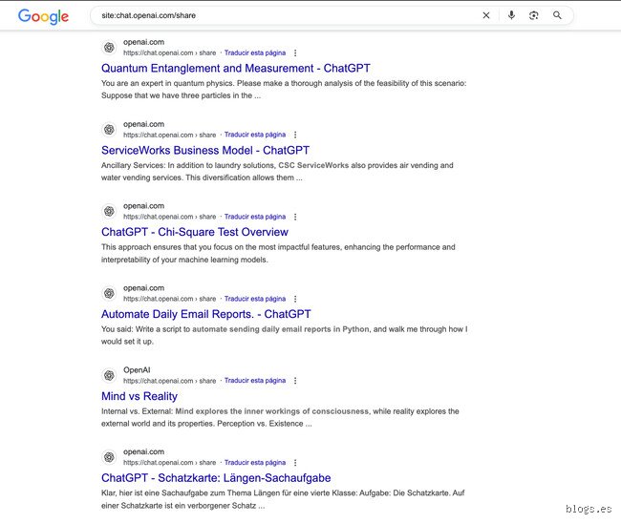Click URL breadcrumb of Mind vs Reality result

[x=169, y=381]
